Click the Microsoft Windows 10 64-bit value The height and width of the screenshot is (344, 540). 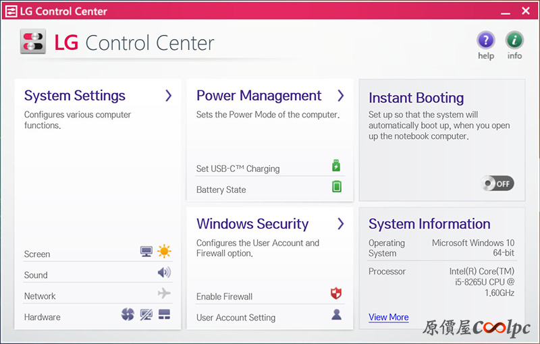click(x=473, y=248)
